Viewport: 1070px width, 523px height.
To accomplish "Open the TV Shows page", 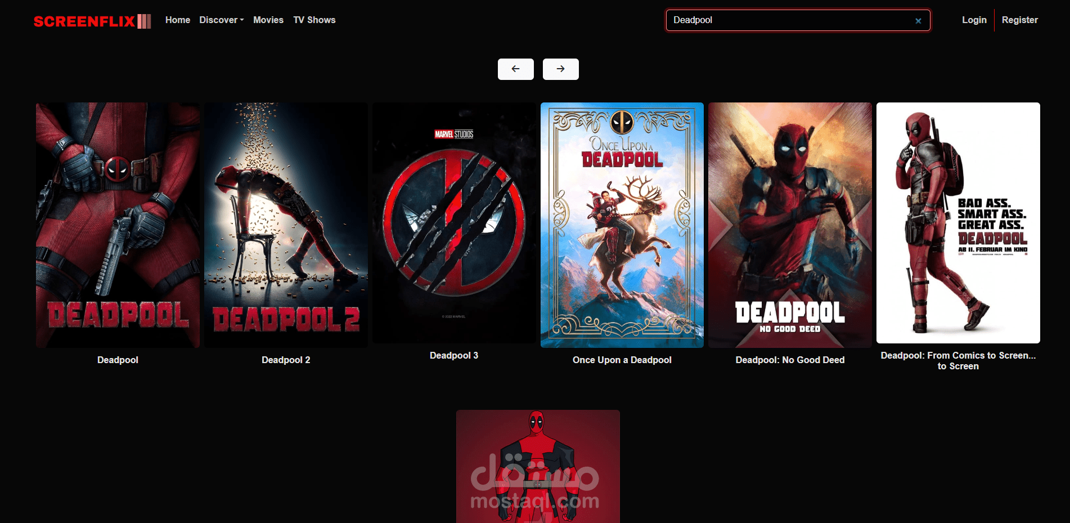I will coord(314,20).
